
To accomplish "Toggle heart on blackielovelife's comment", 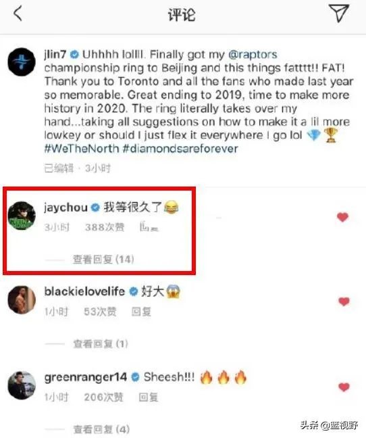I will pos(344,301).
